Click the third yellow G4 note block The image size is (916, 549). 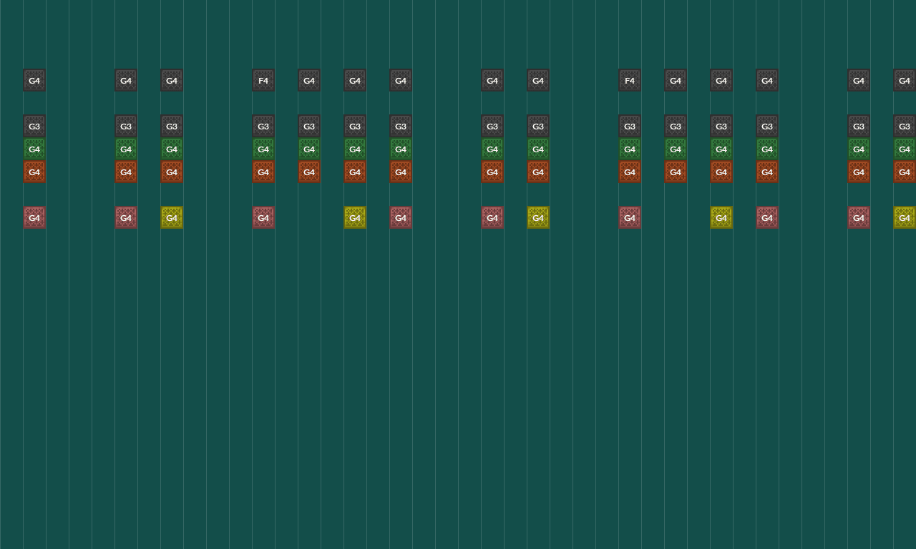(x=538, y=217)
